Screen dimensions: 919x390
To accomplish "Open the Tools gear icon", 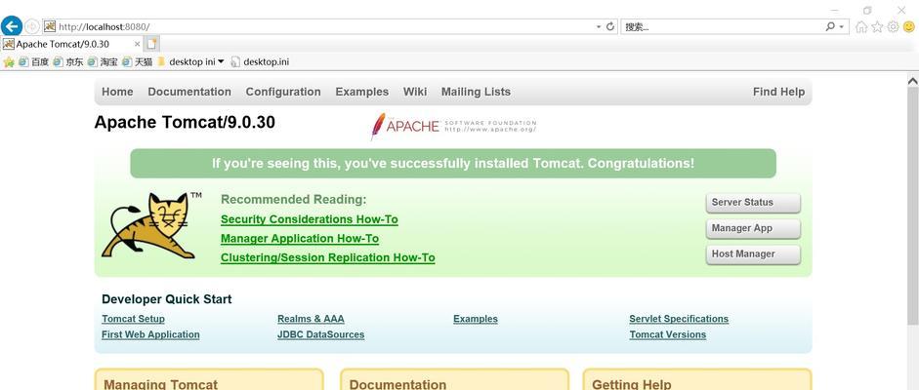I will pyautogui.click(x=893, y=27).
